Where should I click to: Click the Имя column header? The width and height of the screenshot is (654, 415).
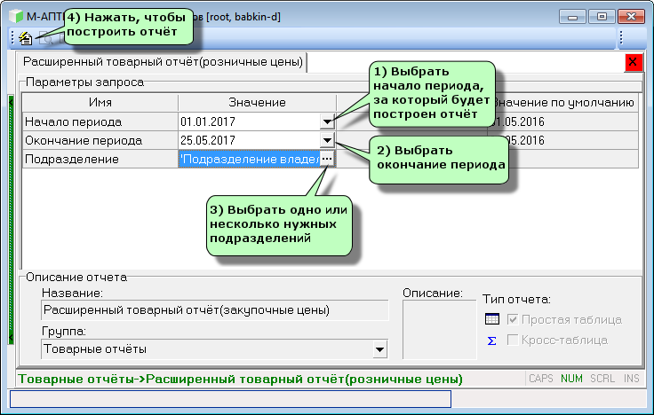click(x=100, y=103)
